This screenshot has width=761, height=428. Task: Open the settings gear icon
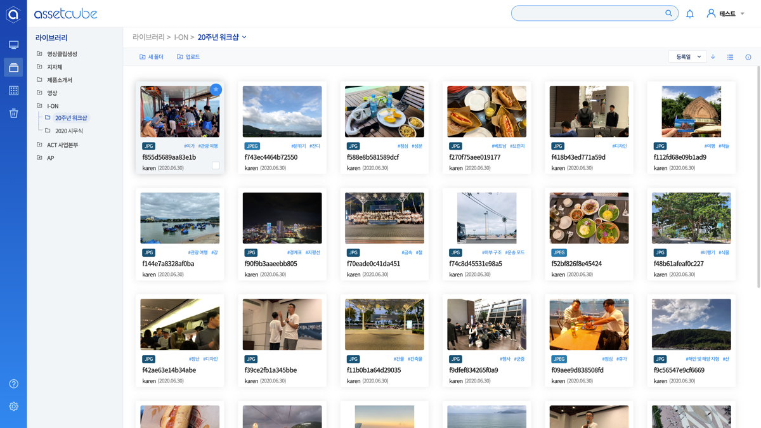[13, 406]
